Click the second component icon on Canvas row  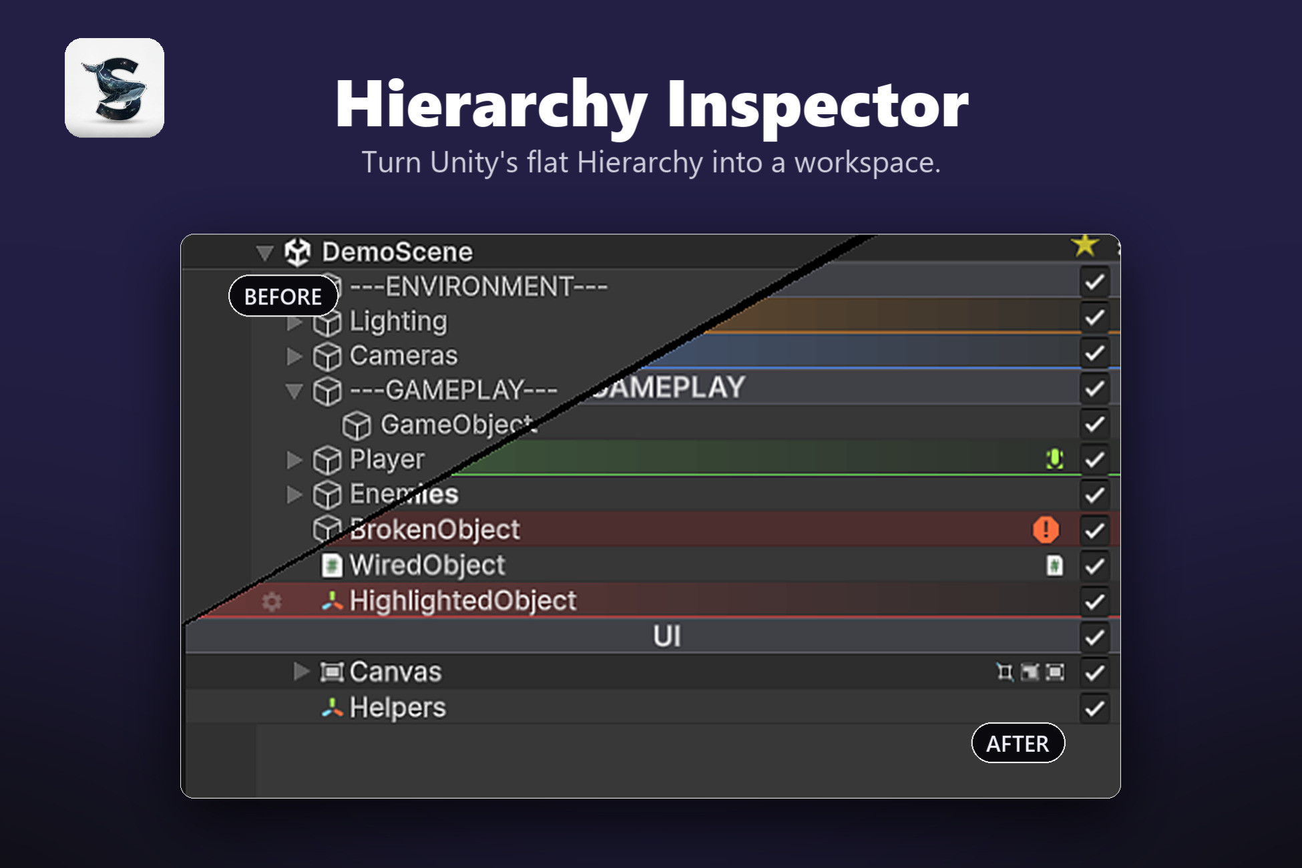pos(1030,672)
